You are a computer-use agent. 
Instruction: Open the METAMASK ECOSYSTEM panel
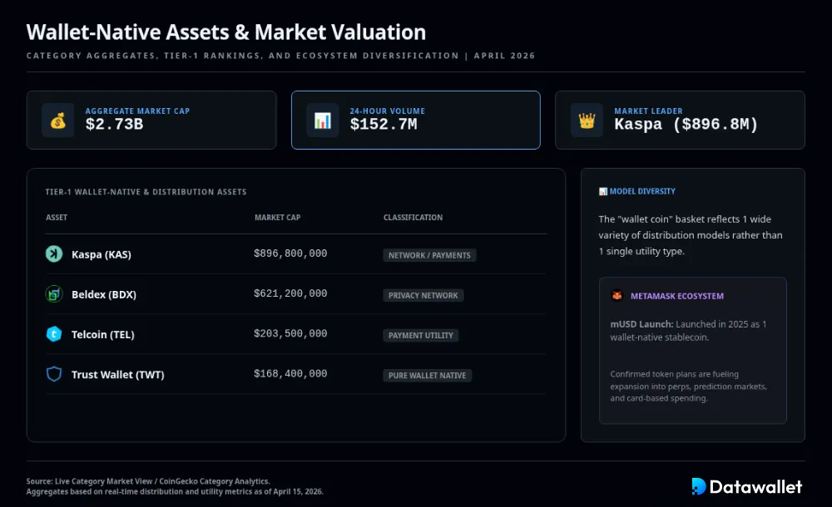[692, 351]
